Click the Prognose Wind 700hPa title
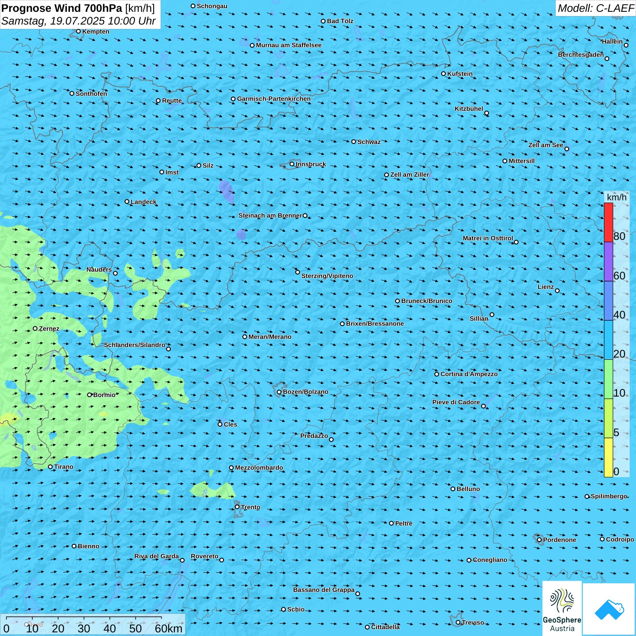The width and height of the screenshot is (636, 636). pyautogui.click(x=62, y=8)
